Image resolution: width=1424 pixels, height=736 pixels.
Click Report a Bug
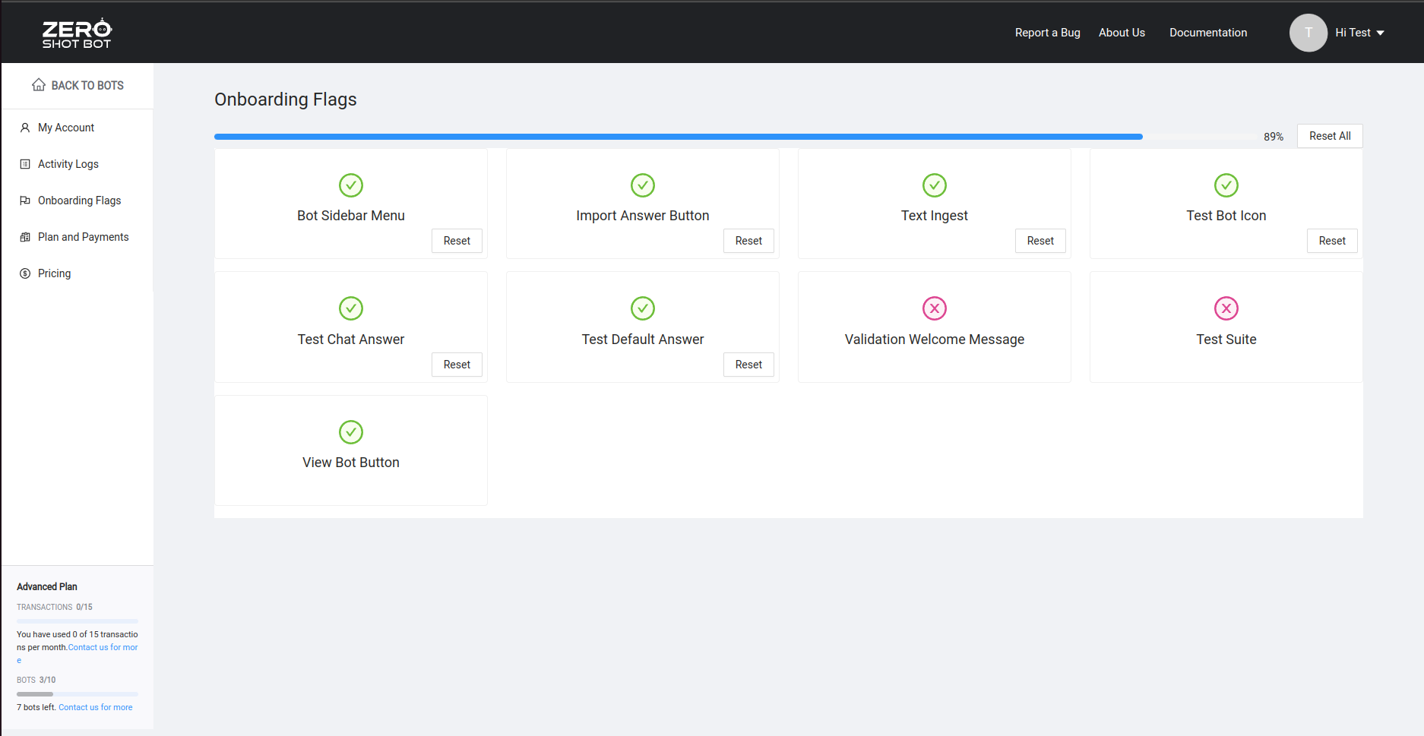point(1047,32)
